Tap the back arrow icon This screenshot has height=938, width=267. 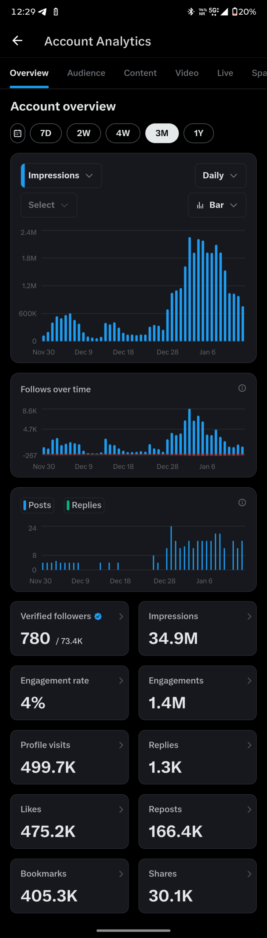pos(17,41)
